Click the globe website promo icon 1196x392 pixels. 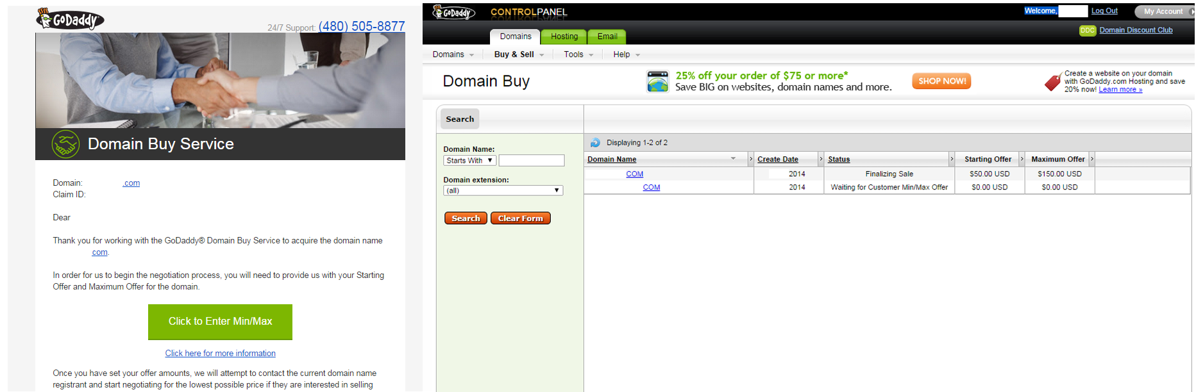tap(658, 82)
